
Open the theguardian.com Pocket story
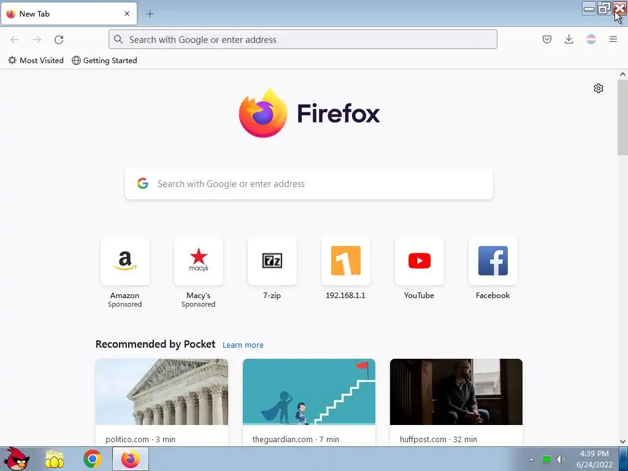(x=309, y=402)
